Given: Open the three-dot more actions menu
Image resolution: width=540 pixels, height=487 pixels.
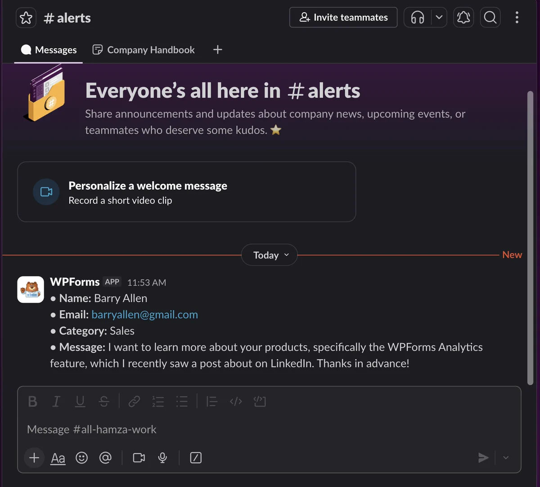Looking at the screenshot, I should (517, 18).
